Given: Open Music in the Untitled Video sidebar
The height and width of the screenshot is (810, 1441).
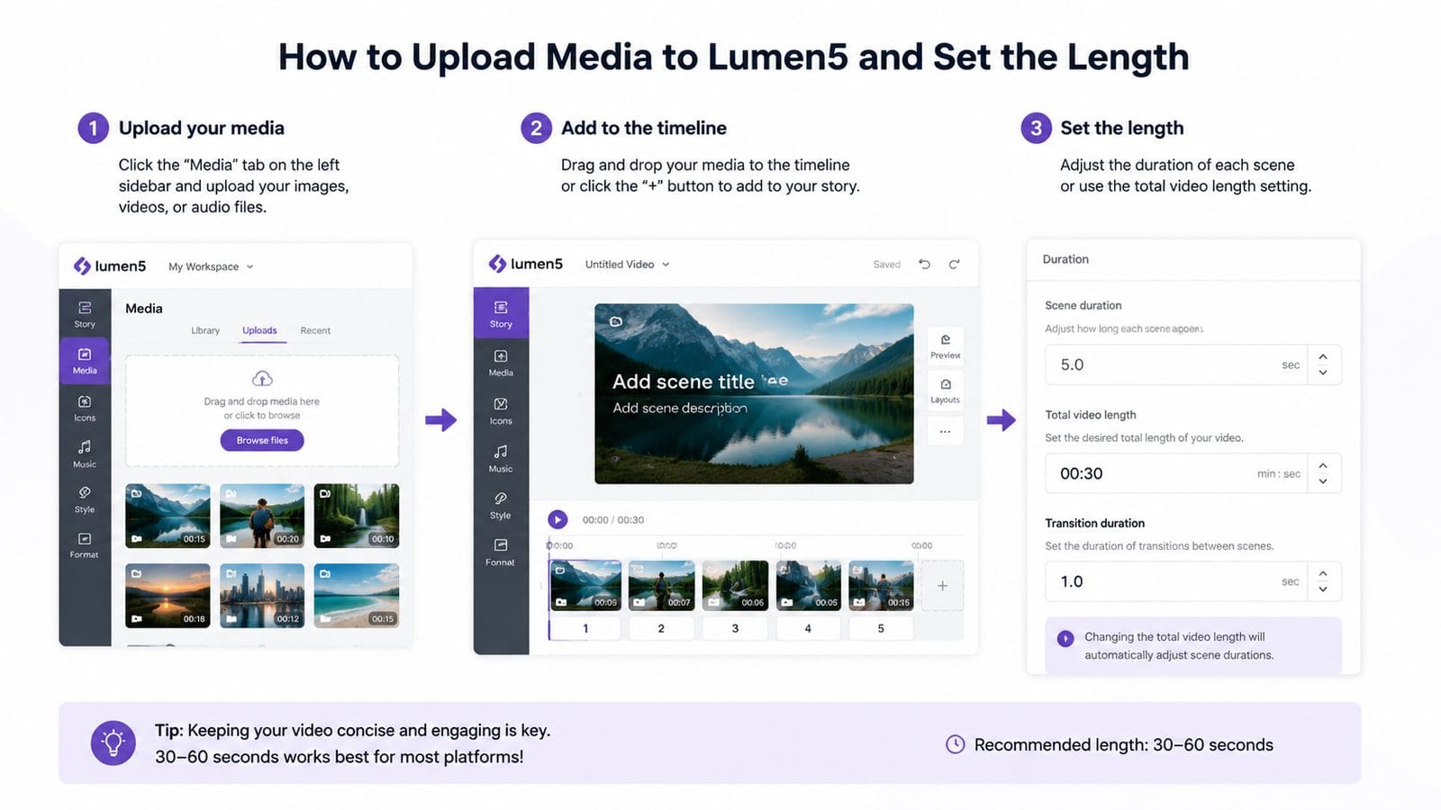Looking at the screenshot, I should (x=501, y=458).
